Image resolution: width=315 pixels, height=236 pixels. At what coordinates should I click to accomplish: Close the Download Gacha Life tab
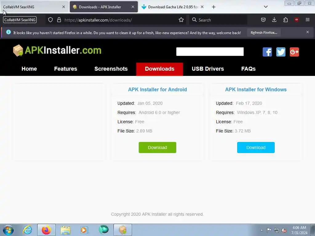(202, 7)
